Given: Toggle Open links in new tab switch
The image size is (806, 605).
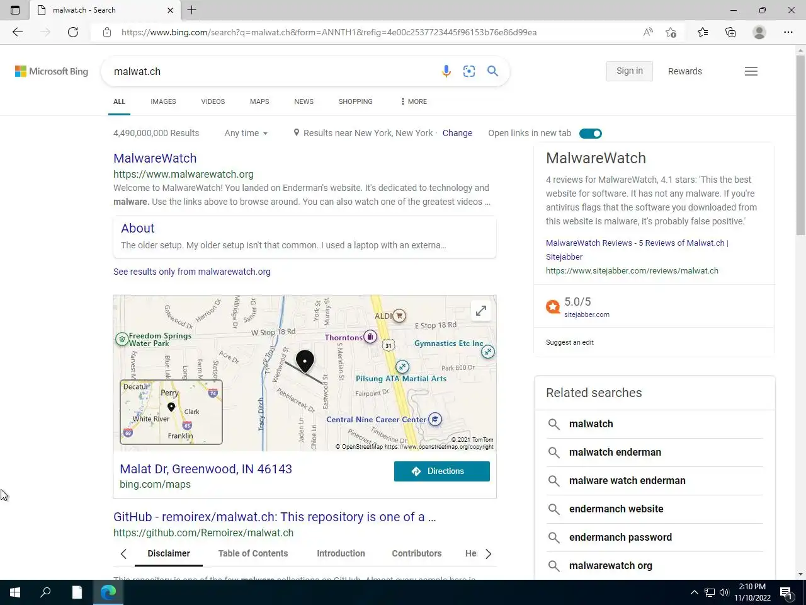Looking at the screenshot, I should (x=591, y=133).
